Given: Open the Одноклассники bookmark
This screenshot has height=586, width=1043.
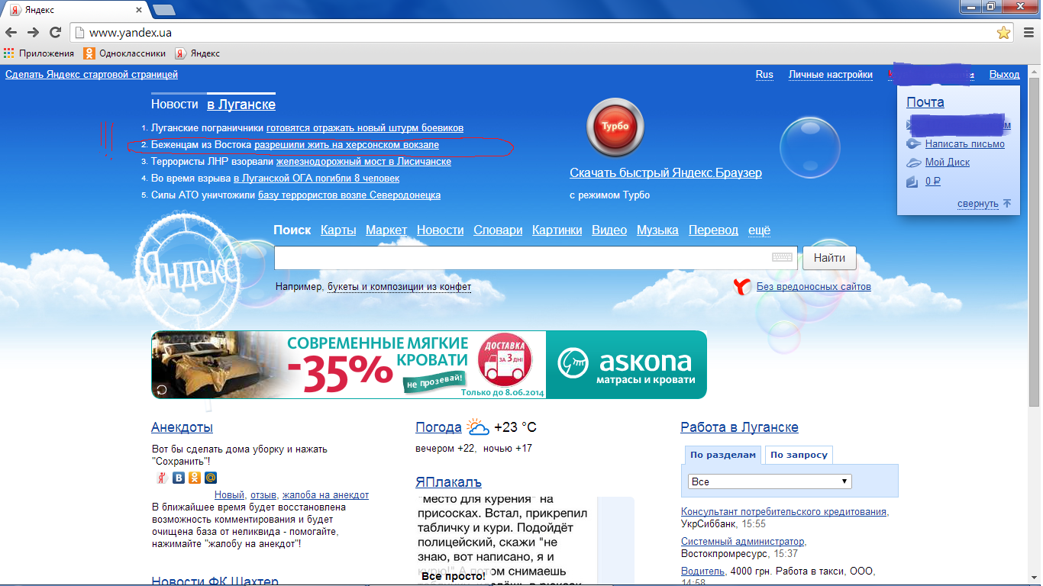Looking at the screenshot, I should (x=124, y=53).
